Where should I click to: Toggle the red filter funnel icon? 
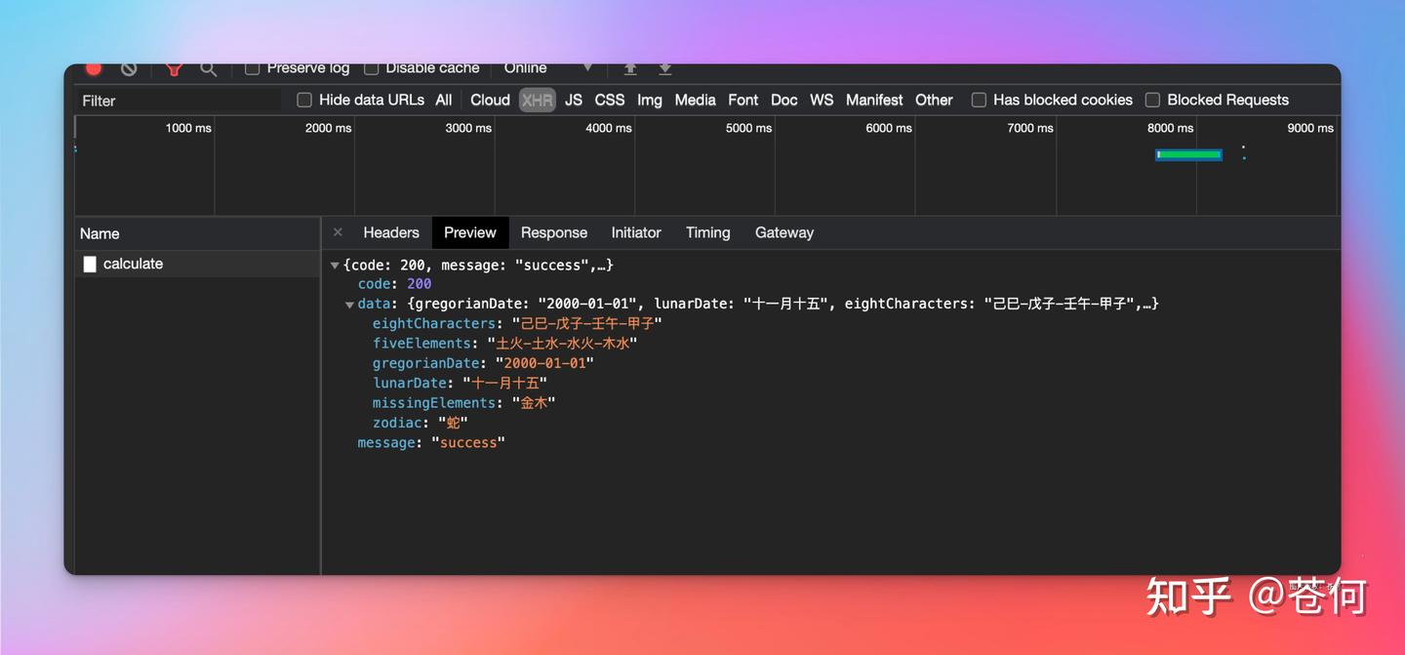[x=174, y=69]
